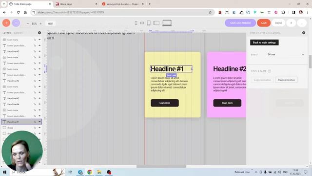Hide the Headline #3 layer
312x176 pixels.
click(39, 81)
